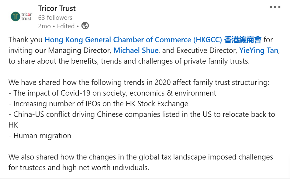Open Hong Kong General Chamber of Commerce link
The width and height of the screenshot is (290, 179).
(133, 40)
